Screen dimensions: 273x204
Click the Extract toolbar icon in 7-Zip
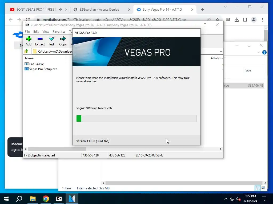[x=40, y=41]
